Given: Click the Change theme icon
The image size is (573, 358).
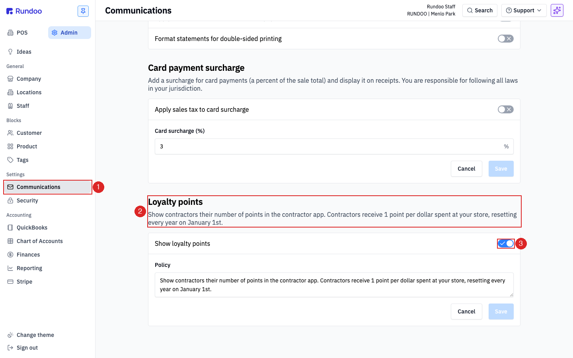Looking at the screenshot, I should (x=10, y=335).
